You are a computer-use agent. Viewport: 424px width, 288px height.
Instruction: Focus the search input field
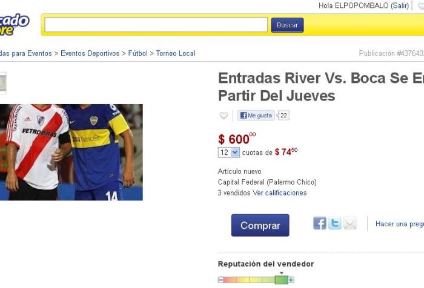tap(156, 25)
